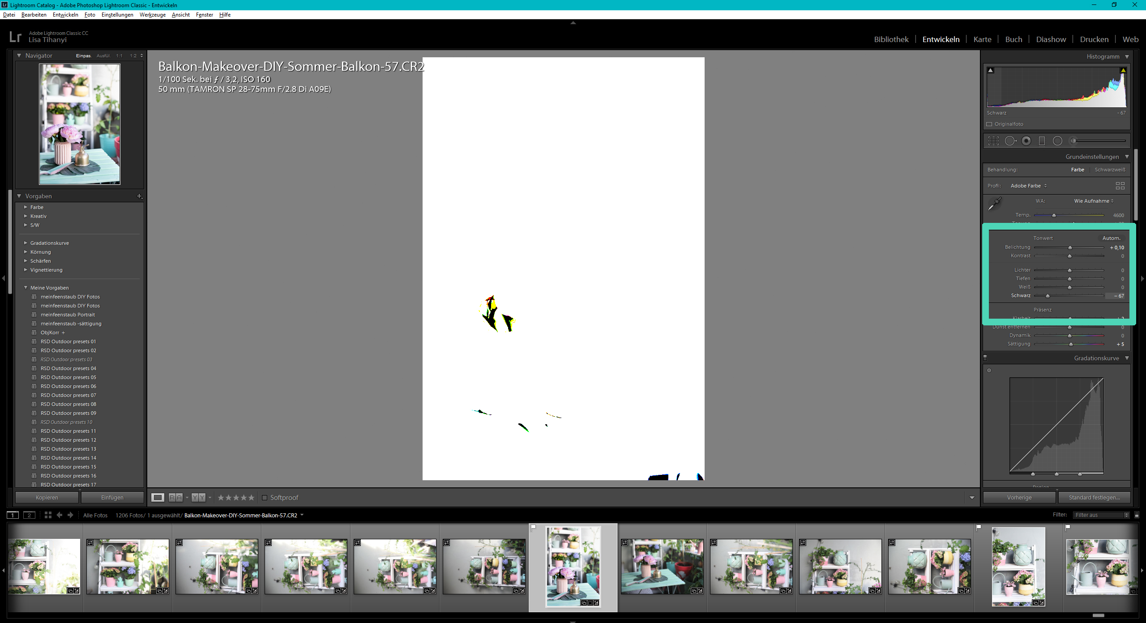Select the Radial Filter tool
This screenshot has width=1146, height=623.
(x=1057, y=141)
